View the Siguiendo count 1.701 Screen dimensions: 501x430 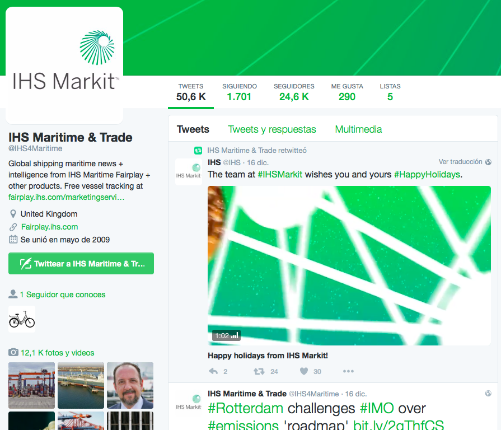[x=240, y=92]
